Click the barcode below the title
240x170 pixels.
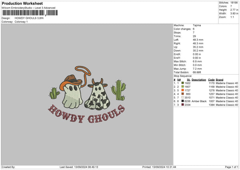(x=24, y=13)
